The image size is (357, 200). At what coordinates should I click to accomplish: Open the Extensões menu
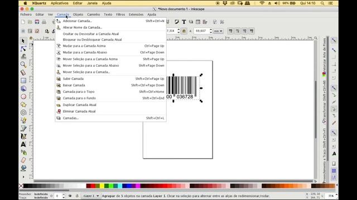[x=136, y=14]
